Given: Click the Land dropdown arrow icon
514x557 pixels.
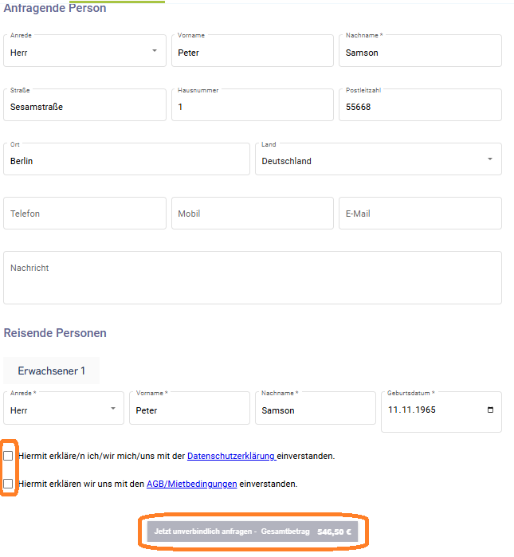Looking at the screenshot, I should click(490, 159).
